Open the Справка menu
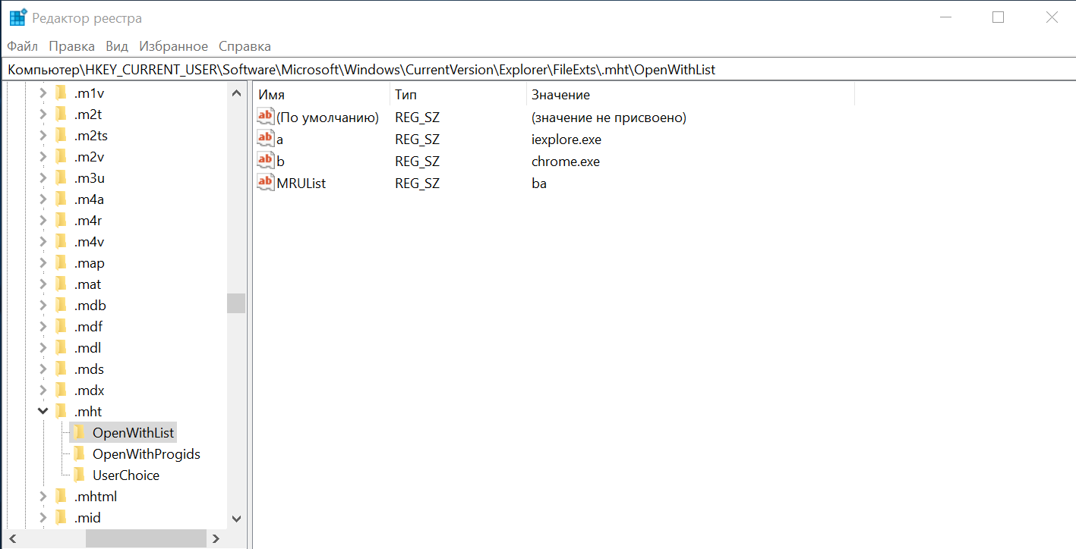This screenshot has width=1076, height=549. 245,46
